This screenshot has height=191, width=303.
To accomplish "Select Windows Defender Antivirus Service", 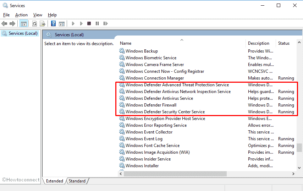I will pos(159,98).
